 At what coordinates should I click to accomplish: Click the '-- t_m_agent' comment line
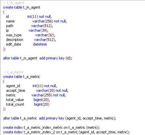(x=13, y=3)
